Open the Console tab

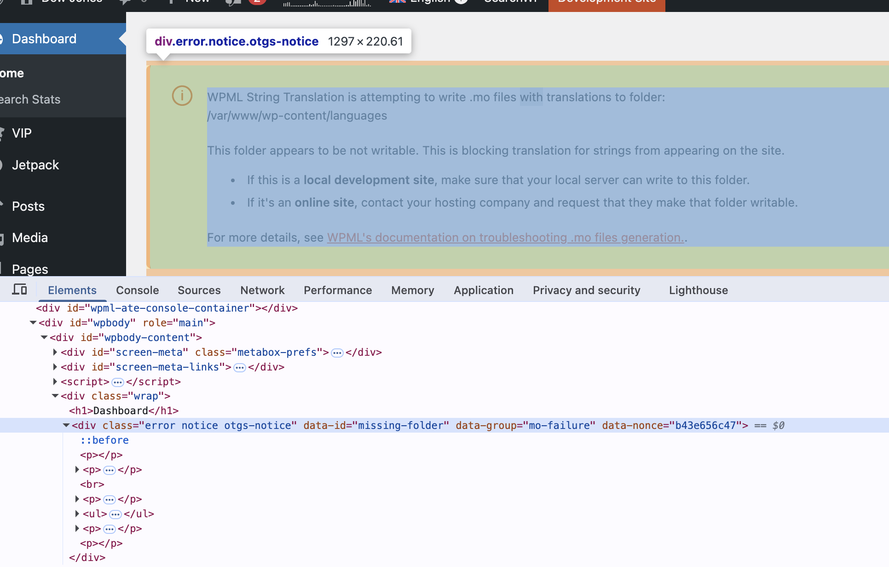point(138,290)
